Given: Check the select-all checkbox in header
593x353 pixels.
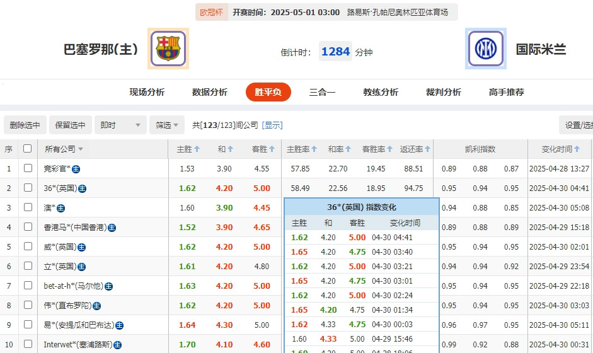Looking at the screenshot, I should (28, 148).
